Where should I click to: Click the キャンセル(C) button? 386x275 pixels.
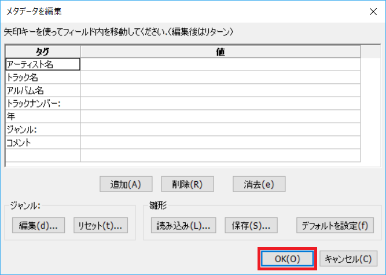[348, 259]
